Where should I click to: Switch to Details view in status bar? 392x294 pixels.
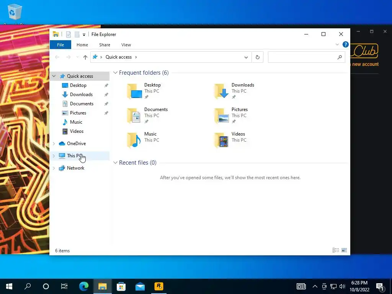pos(336,250)
